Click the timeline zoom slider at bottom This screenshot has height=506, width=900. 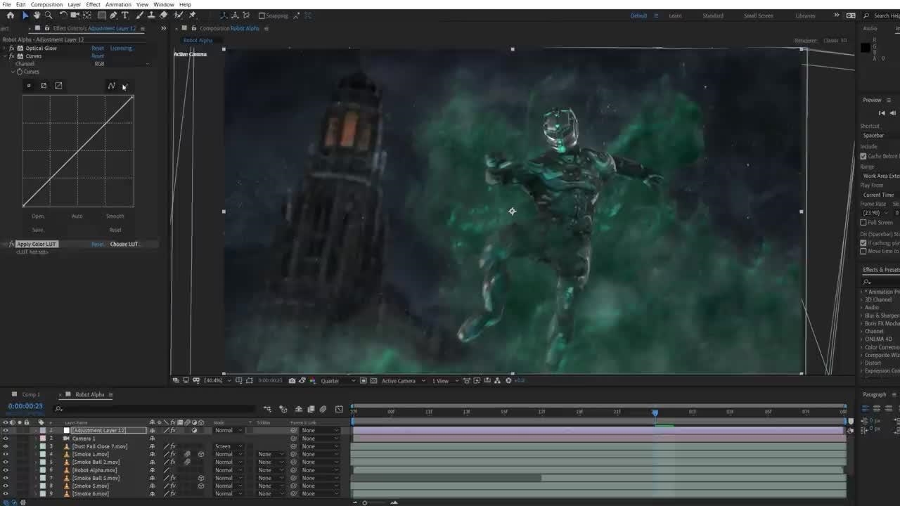(x=364, y=502)
